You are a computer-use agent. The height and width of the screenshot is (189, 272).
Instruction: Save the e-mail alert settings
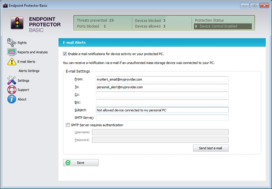(x=81, y=163)
